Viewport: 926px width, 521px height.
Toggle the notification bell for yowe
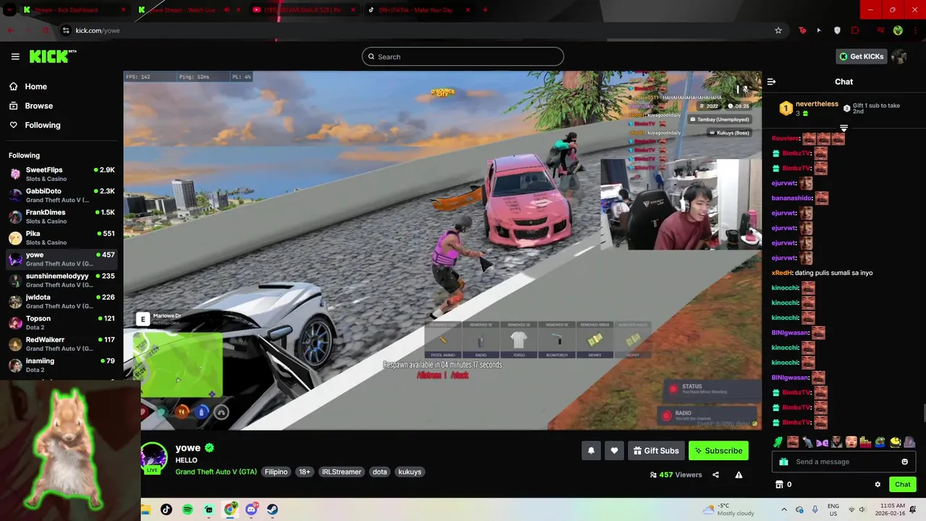click(x=591, y=451)
